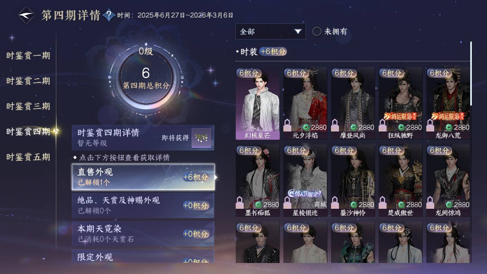Select the 时鉴赏三期 tab

coord(28,106)
